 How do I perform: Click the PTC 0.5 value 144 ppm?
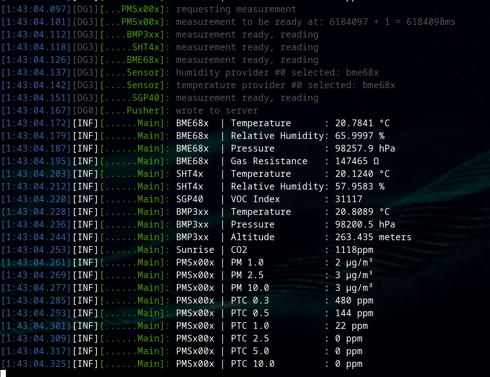[354, 313]
